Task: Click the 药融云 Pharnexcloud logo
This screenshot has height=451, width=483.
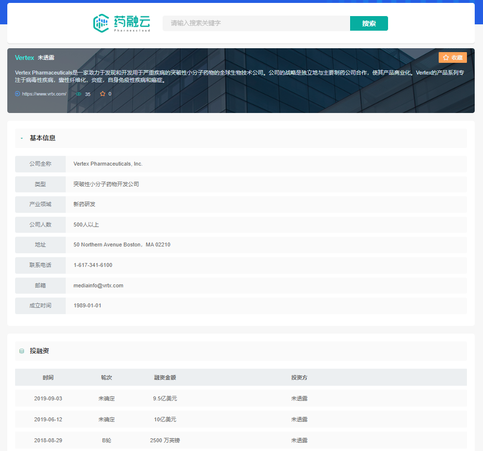Action: click(122, 23)
